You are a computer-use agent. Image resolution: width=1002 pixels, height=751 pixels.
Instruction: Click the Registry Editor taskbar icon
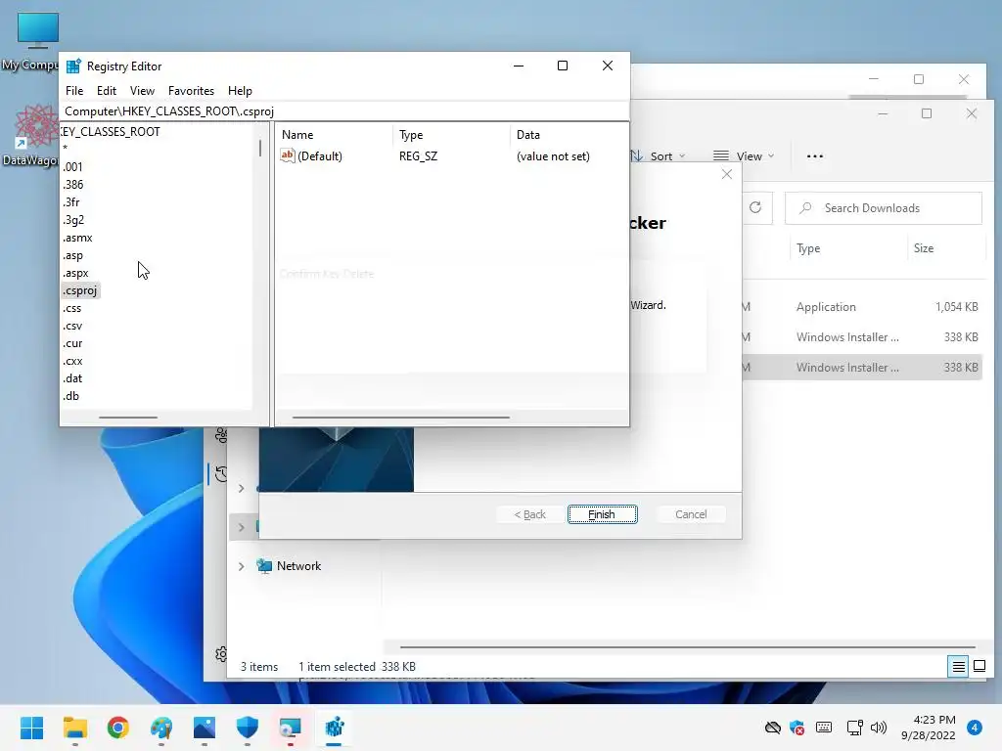click(334, 728)
